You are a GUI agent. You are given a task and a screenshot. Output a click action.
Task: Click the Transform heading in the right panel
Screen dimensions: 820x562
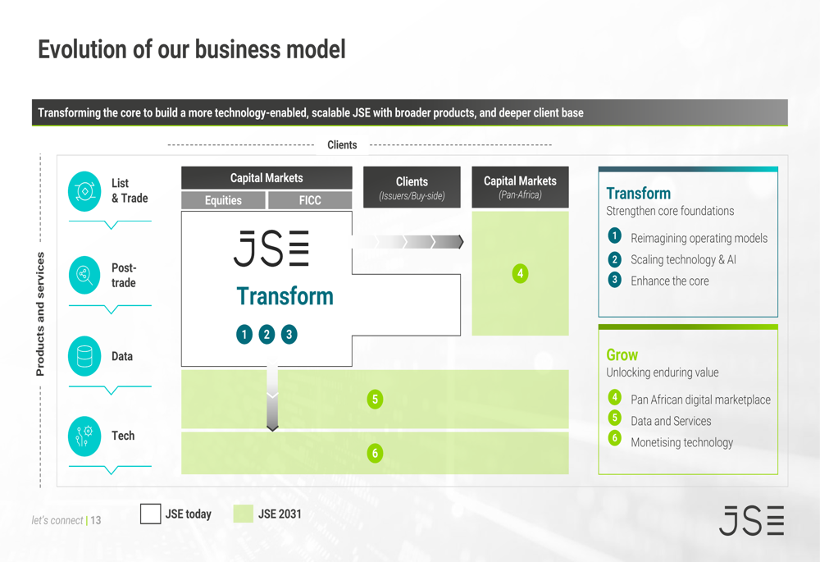coord(639,194)
